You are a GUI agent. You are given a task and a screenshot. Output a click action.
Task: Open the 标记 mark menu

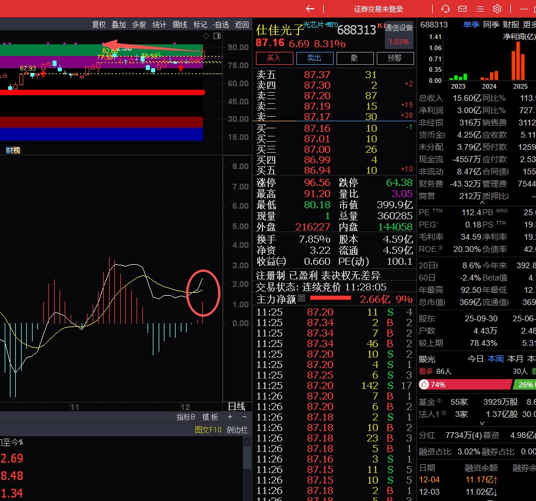click(200, 24)
